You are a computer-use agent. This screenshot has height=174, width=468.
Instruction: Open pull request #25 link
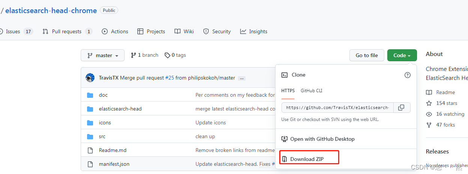[x=170, y=78]
